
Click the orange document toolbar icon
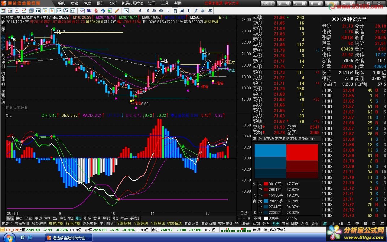pos(52,11)
